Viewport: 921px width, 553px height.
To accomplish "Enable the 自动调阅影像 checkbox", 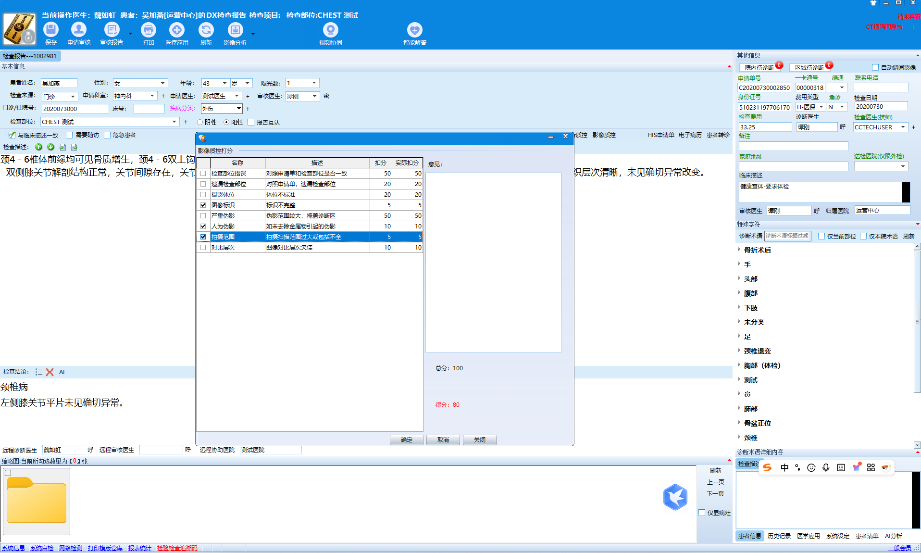I will coord(875,68).
